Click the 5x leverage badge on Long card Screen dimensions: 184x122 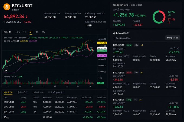(x=135, y=100)
